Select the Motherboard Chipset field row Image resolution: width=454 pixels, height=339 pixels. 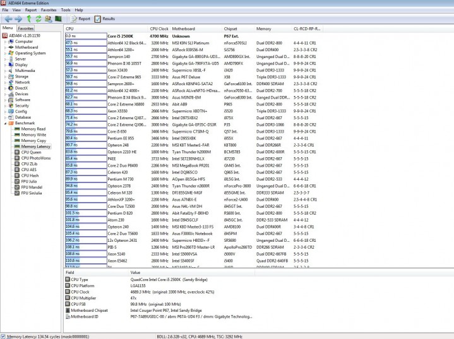[158, 311]
